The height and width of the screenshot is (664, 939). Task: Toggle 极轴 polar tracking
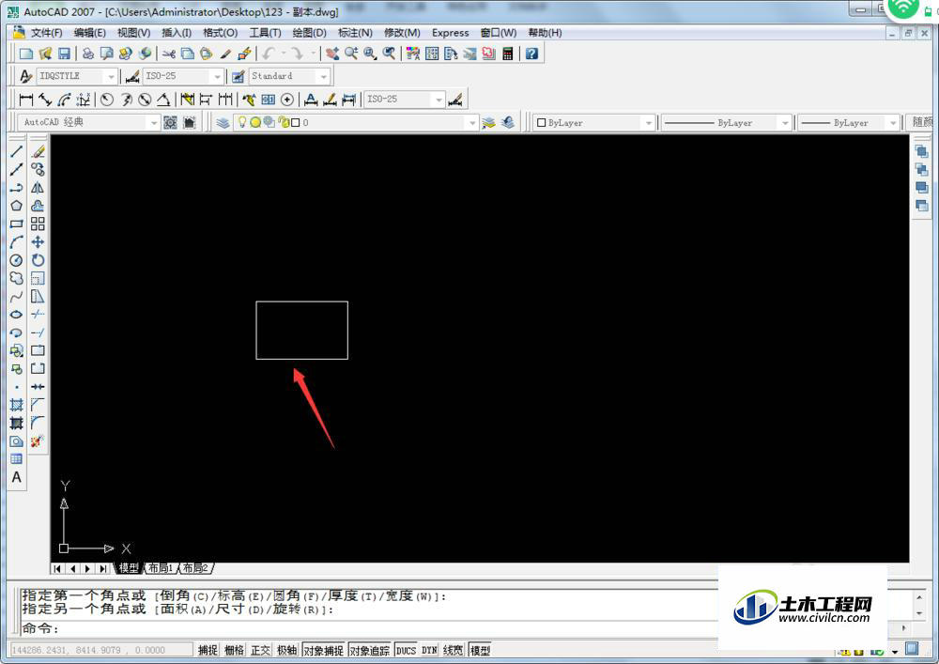(x=286, y=650)
